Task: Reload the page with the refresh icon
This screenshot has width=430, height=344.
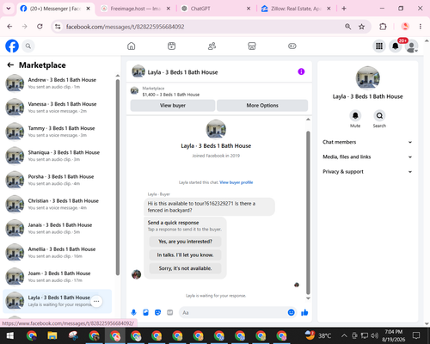Action: [40, 27]
